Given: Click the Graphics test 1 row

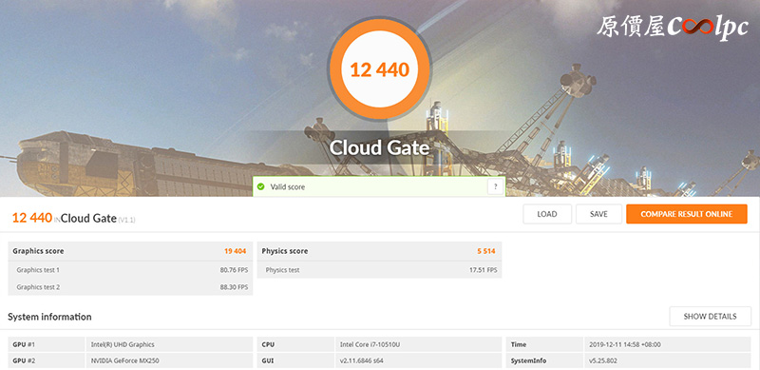Looking at the screenshot, I should pos(130,269).
